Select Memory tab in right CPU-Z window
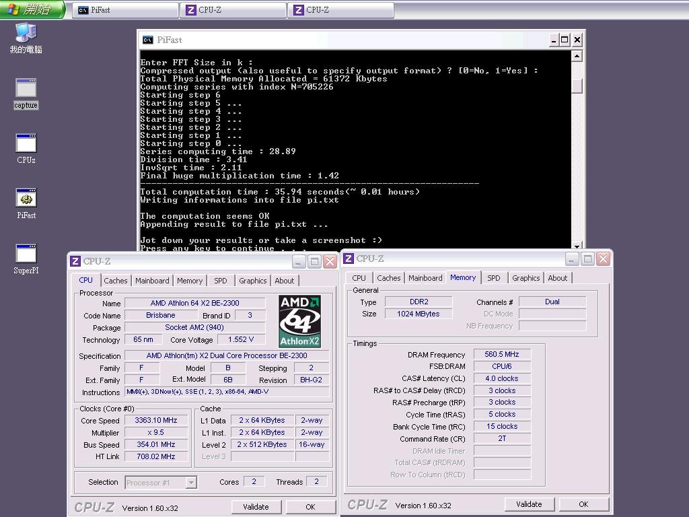689x517 pixels. point(463,277)
